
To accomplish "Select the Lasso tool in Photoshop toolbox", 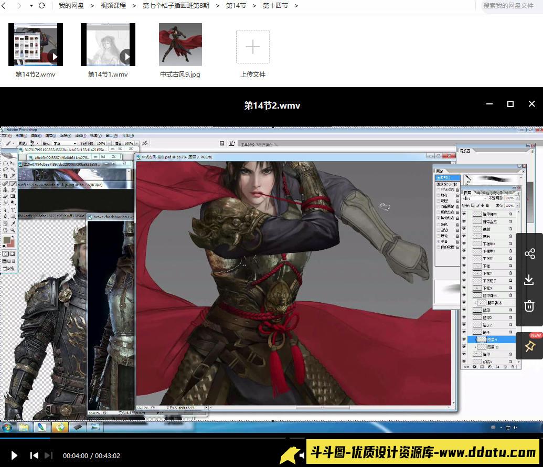I will click(5, 169).
